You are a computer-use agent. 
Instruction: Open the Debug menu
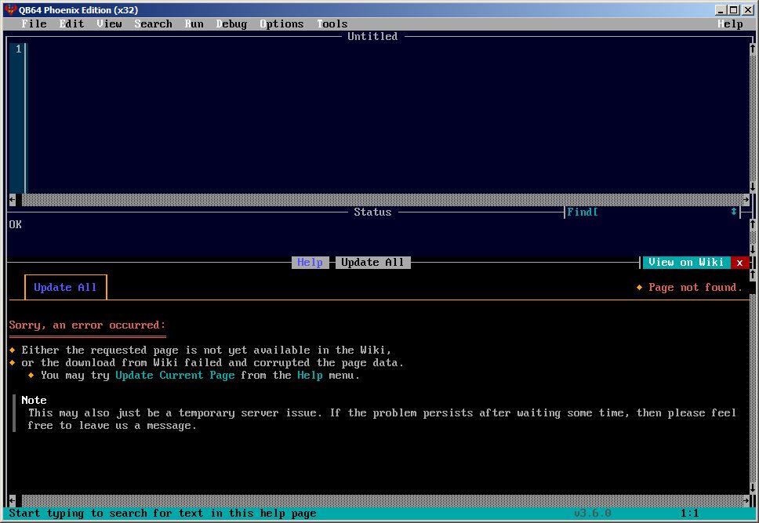tap(232, 24)
